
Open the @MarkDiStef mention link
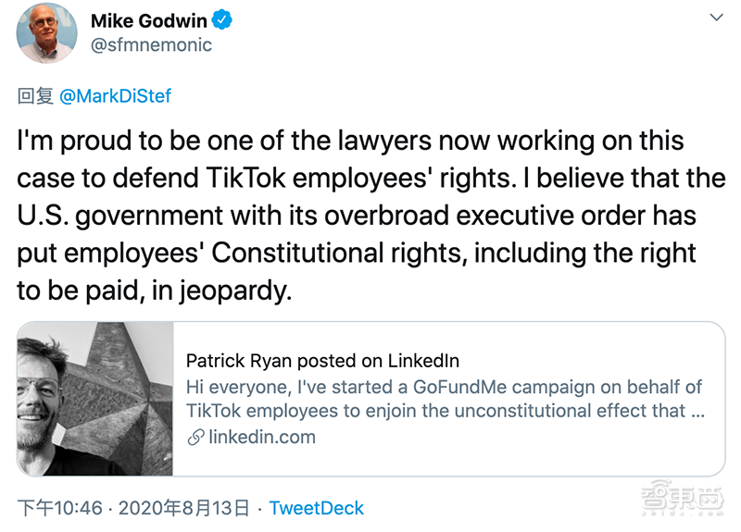pyautogui.click(x=115, y=95)
